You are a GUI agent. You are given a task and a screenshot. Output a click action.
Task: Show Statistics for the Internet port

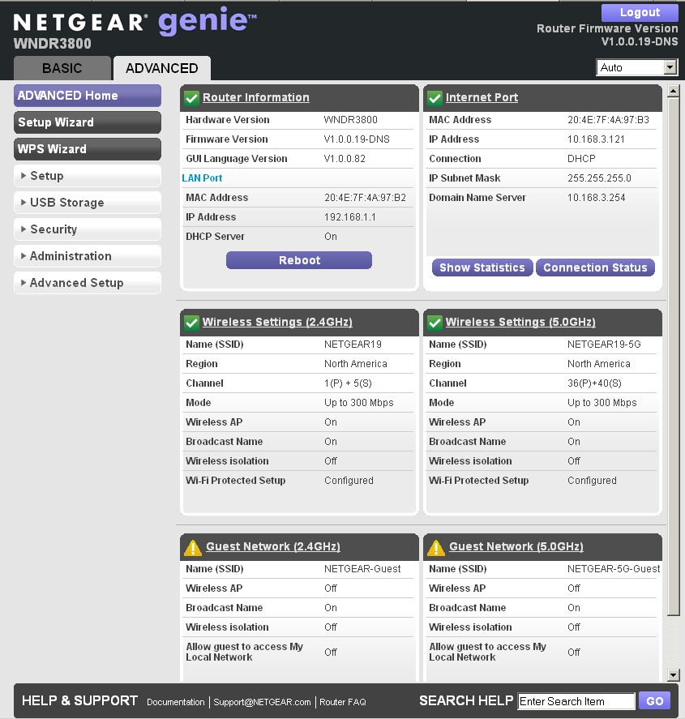click(x=482, y=267)
